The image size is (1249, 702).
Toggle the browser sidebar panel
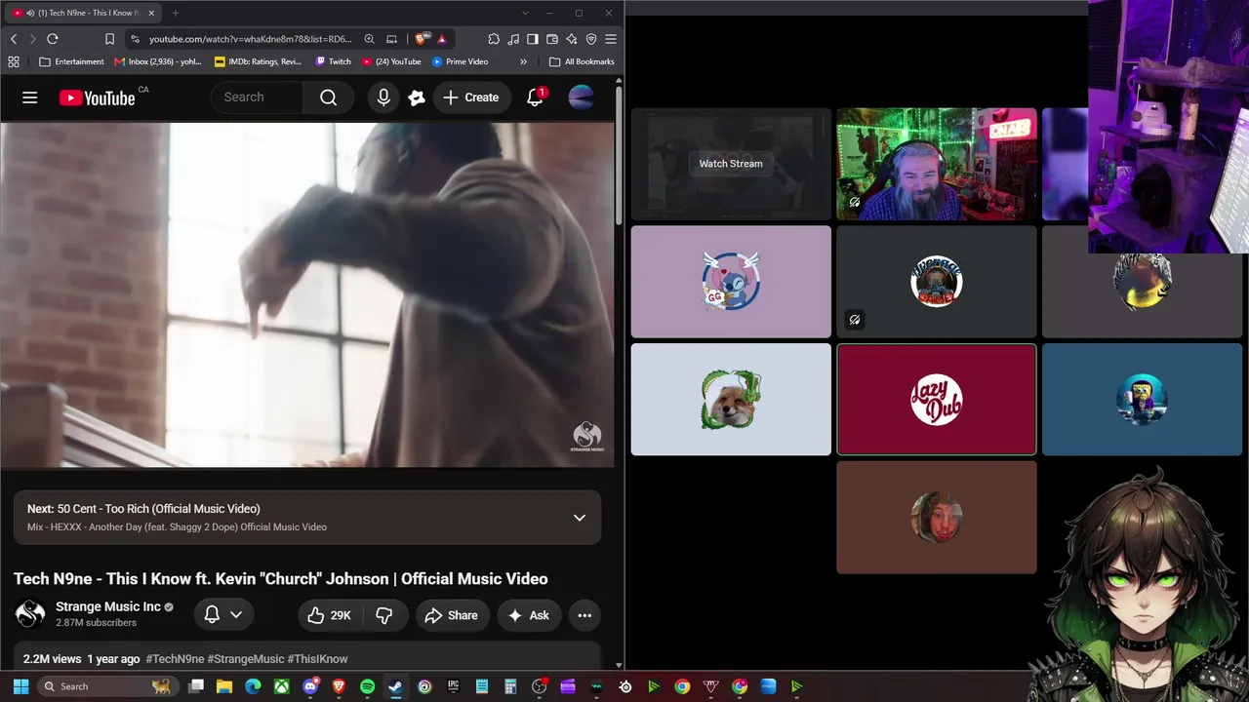pos(533,39)
